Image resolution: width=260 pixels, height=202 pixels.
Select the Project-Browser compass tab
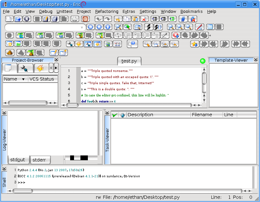[25, 68]
